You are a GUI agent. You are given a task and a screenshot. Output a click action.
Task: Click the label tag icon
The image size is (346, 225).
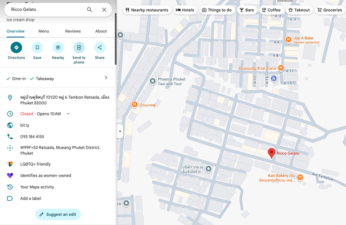10,199
